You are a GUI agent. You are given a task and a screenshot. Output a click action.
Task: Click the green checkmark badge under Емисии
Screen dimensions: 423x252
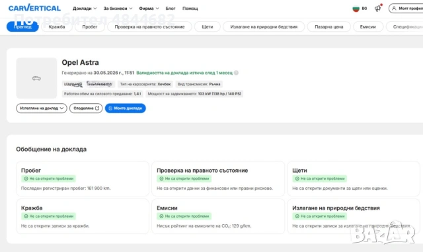coord(184,216)
